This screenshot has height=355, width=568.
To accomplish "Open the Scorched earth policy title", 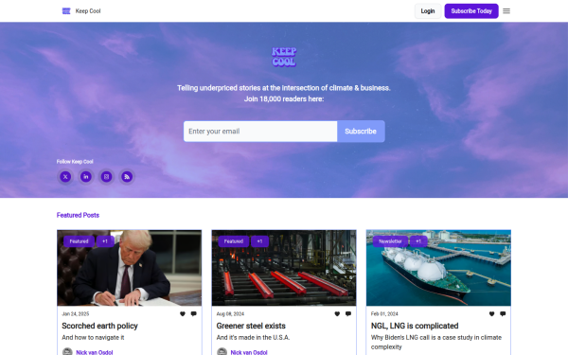I will coord(100,326).
